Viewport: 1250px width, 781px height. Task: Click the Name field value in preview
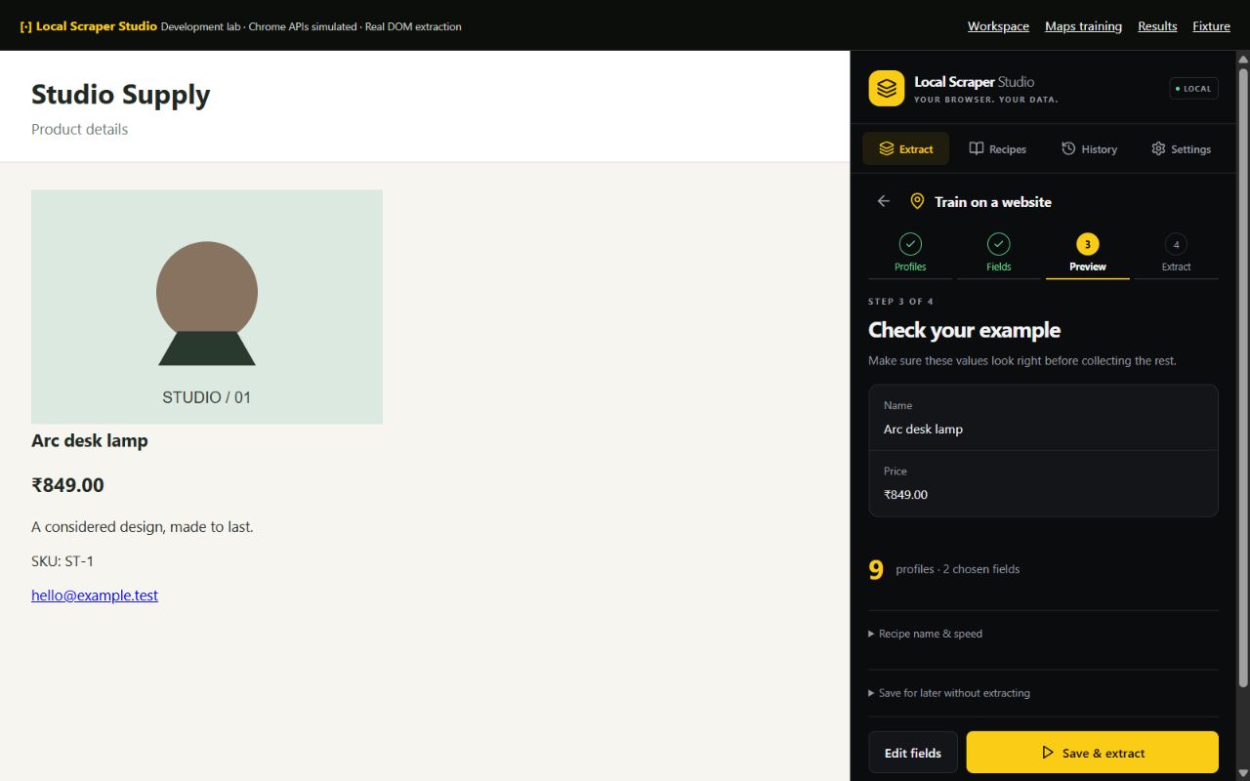923,429
